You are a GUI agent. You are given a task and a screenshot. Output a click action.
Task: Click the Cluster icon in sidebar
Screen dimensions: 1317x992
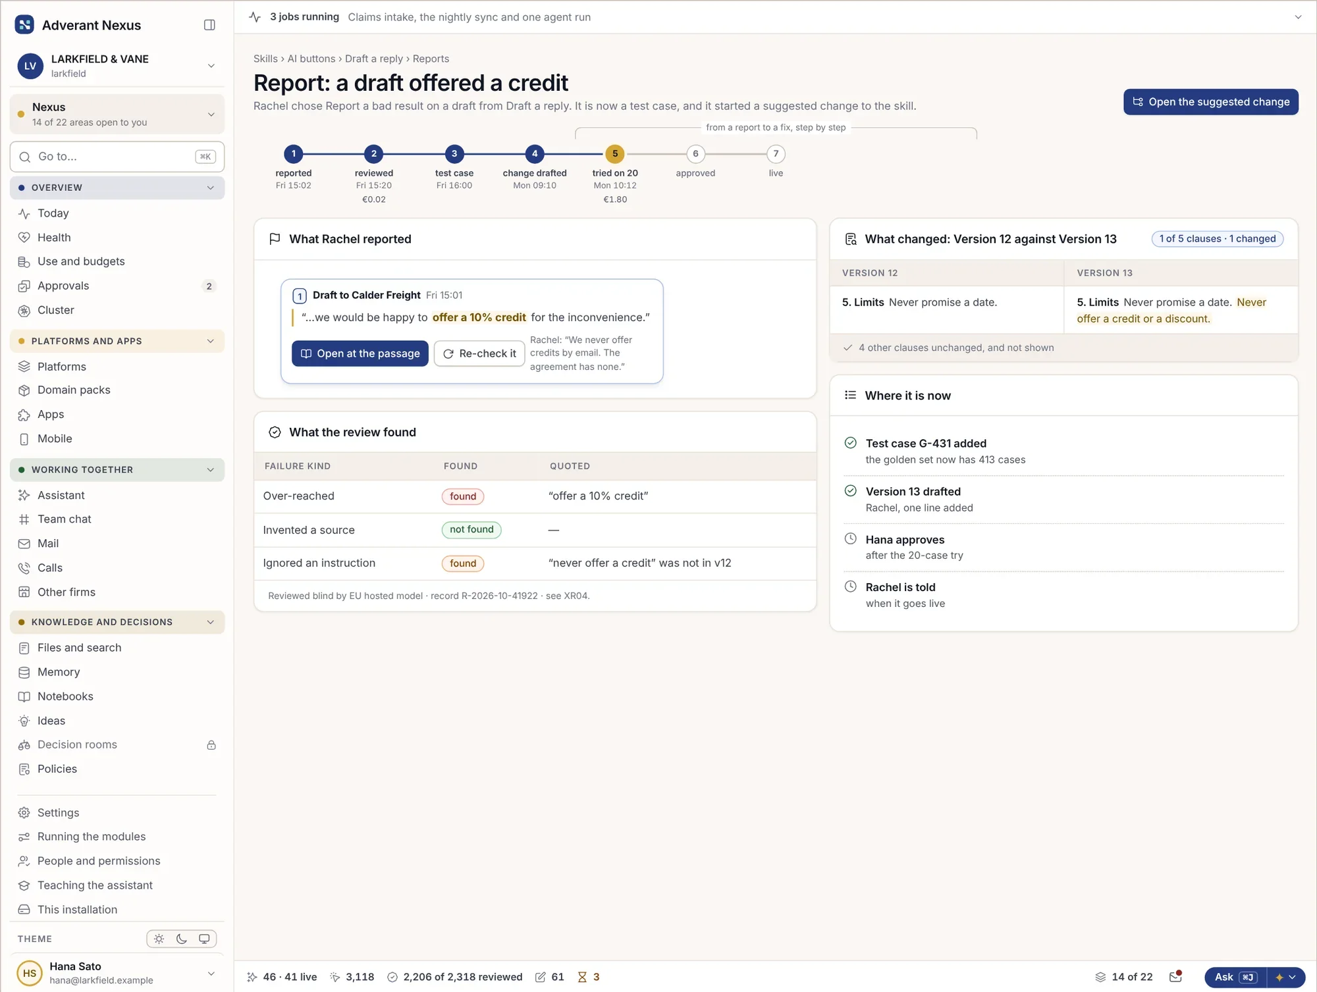coord(24,311)
